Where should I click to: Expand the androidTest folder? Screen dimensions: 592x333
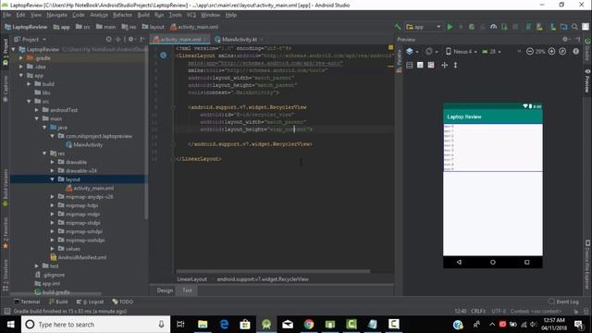(x=37, y=110)
